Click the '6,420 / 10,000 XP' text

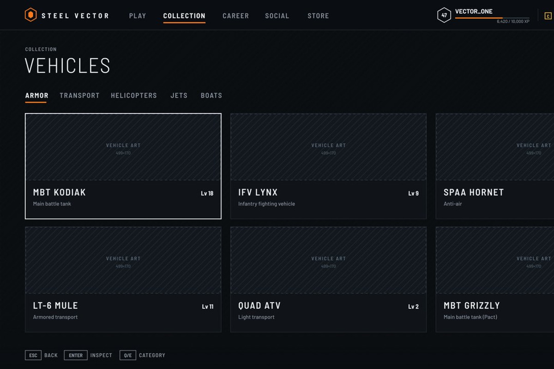(513, 22)
